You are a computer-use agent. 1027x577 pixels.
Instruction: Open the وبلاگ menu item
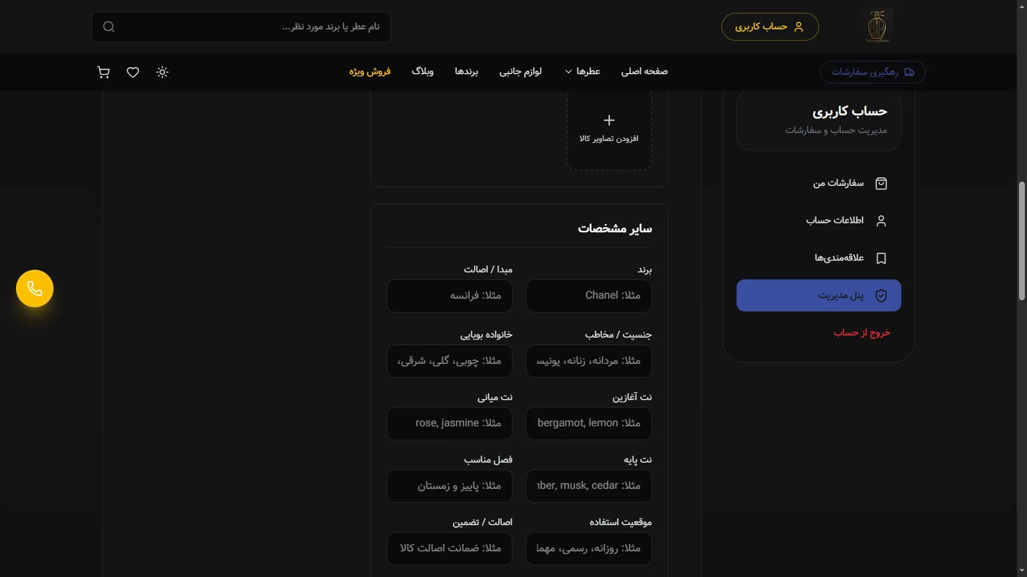(423, 72)
